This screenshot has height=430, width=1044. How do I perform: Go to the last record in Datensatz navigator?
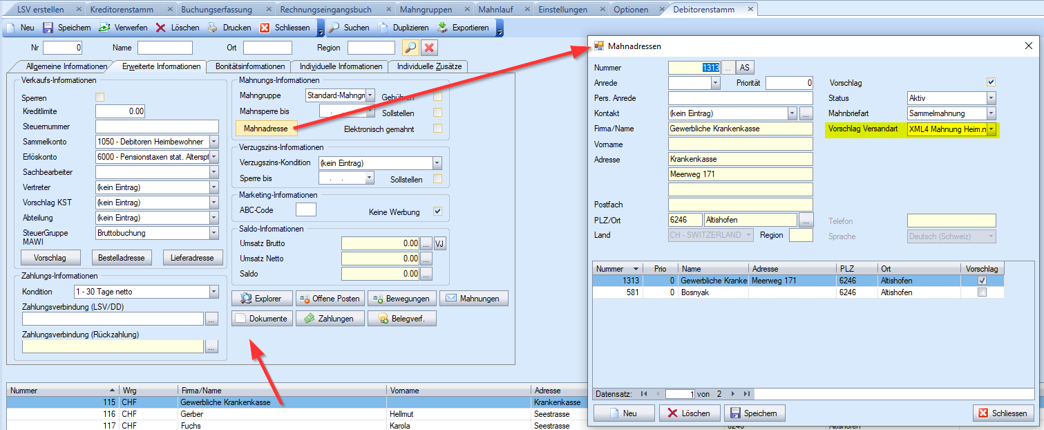tap(747, 393)
